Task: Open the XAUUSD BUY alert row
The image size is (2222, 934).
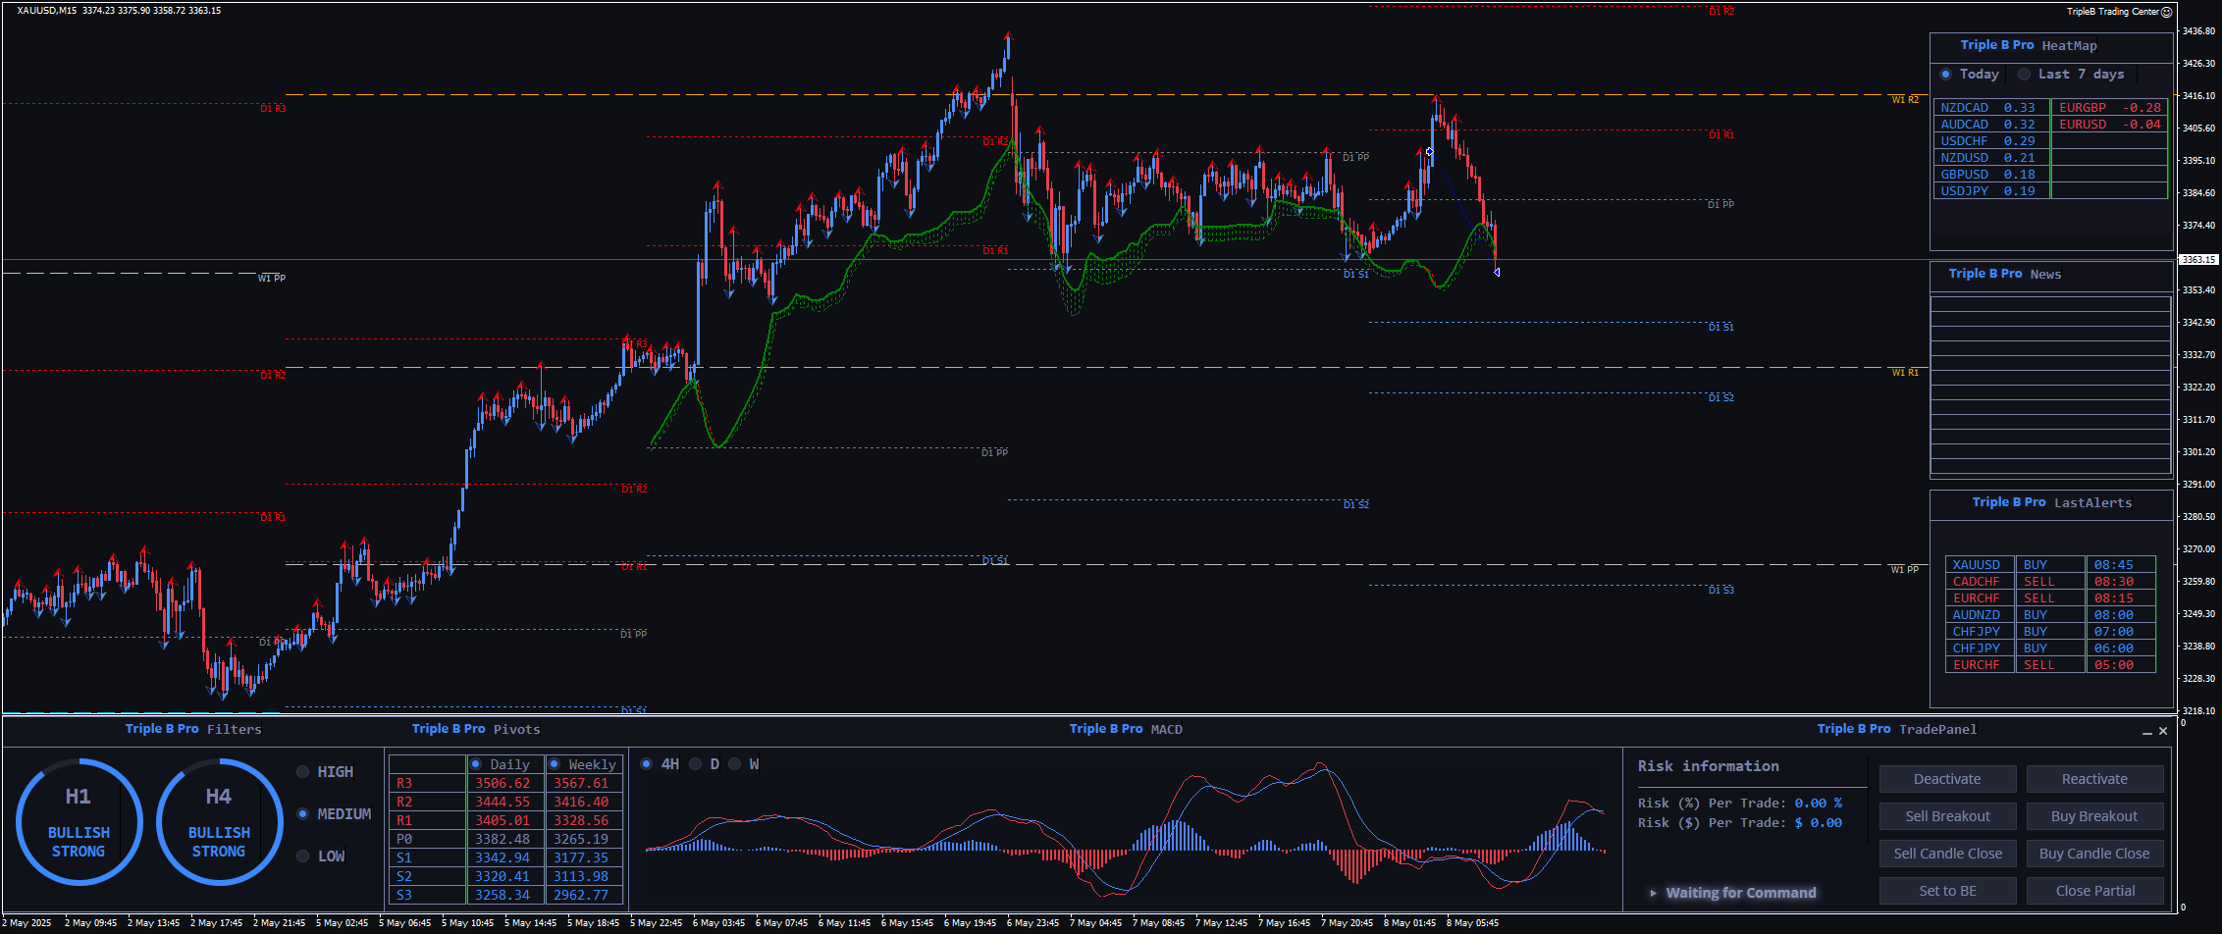Action: click(x=2049, y=565)
